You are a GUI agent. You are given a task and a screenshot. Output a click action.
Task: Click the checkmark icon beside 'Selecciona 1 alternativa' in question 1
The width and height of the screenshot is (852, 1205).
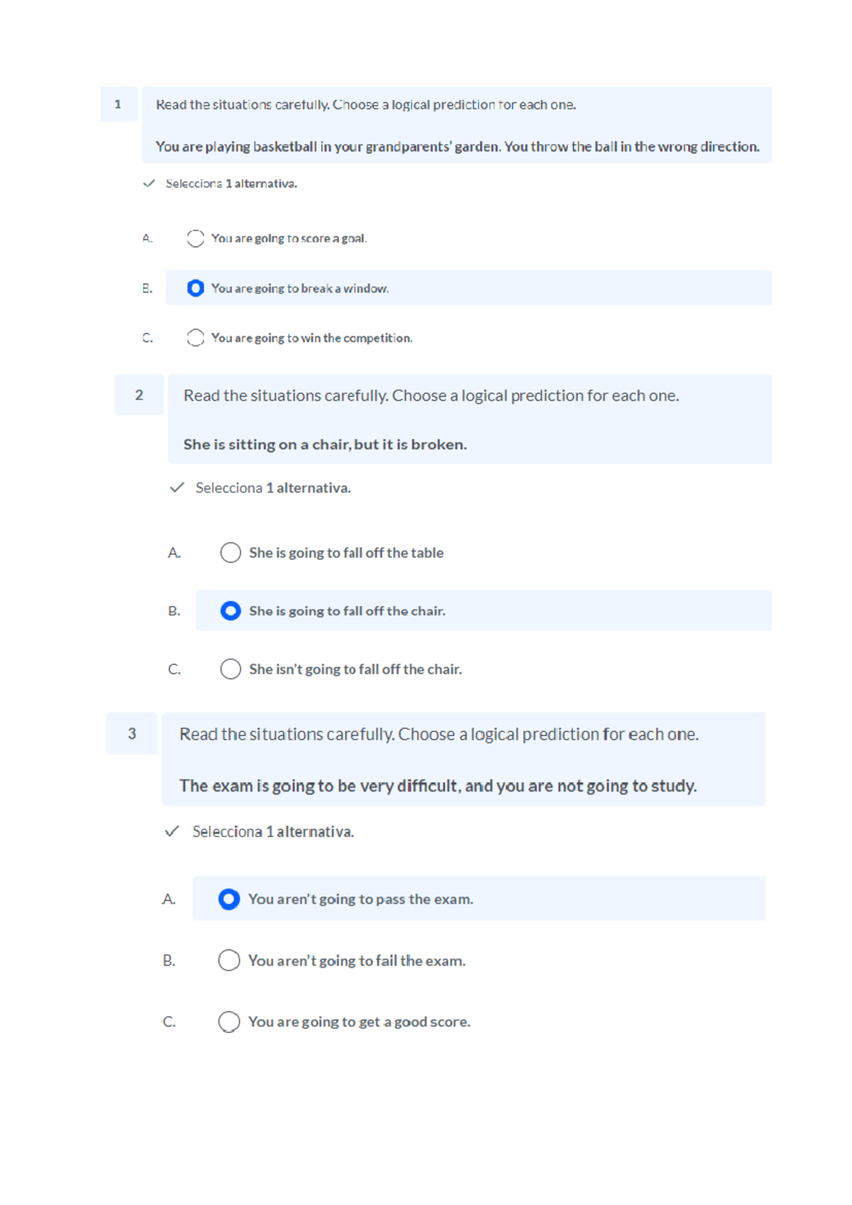click(148, 185)
